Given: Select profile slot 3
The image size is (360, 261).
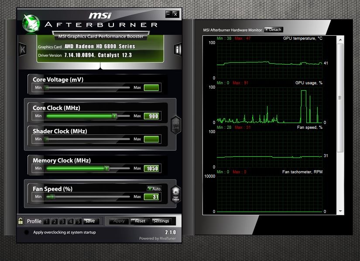Looking at the screenshot, I should click(62, 221).
